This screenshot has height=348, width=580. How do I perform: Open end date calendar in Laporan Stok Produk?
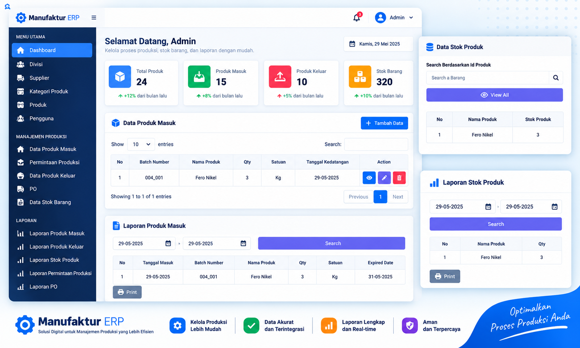(x=555, y=207)
